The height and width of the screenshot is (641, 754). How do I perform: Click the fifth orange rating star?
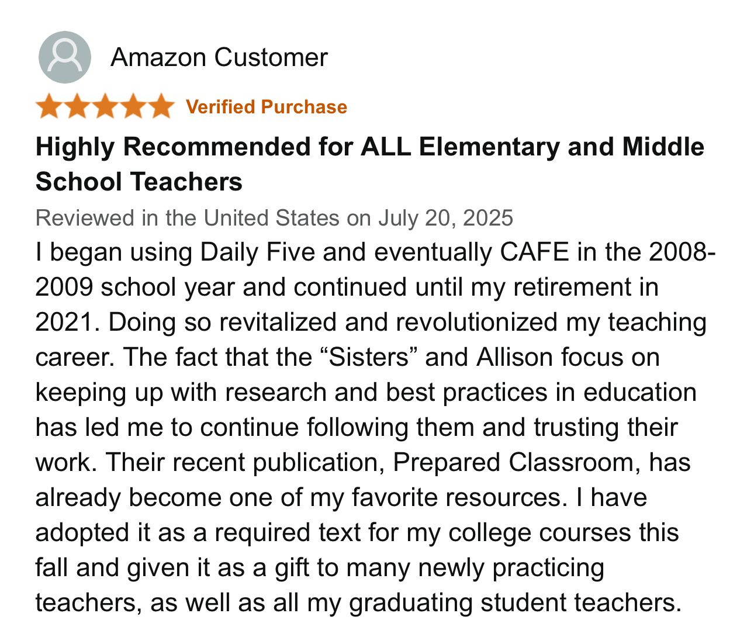point(161,106)
